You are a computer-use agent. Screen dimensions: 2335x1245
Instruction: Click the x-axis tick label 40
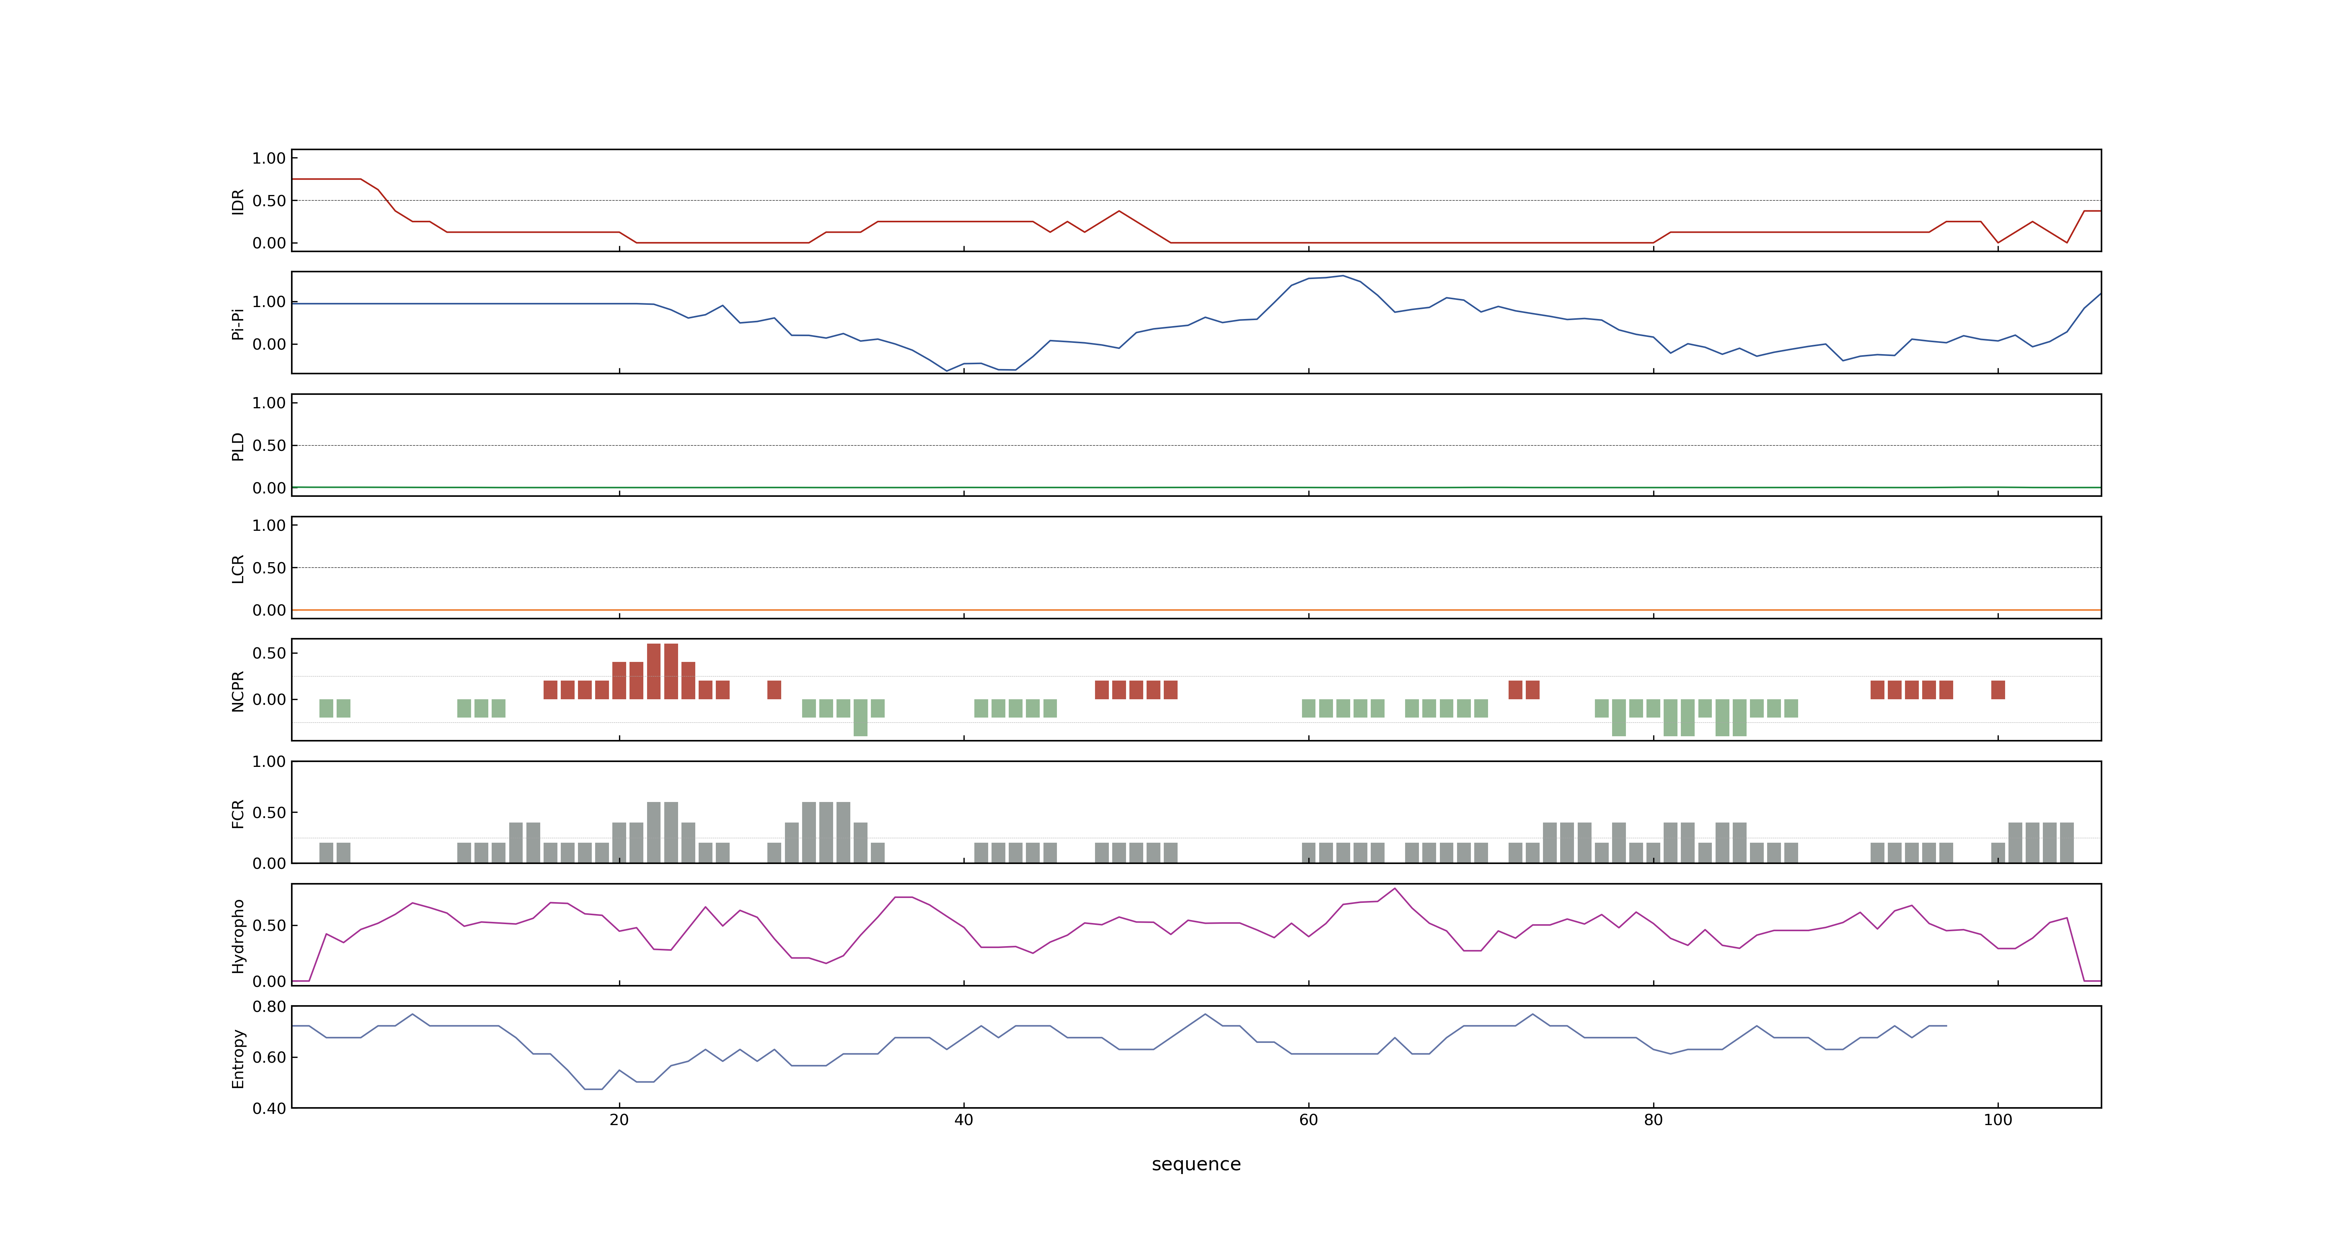964,1120
